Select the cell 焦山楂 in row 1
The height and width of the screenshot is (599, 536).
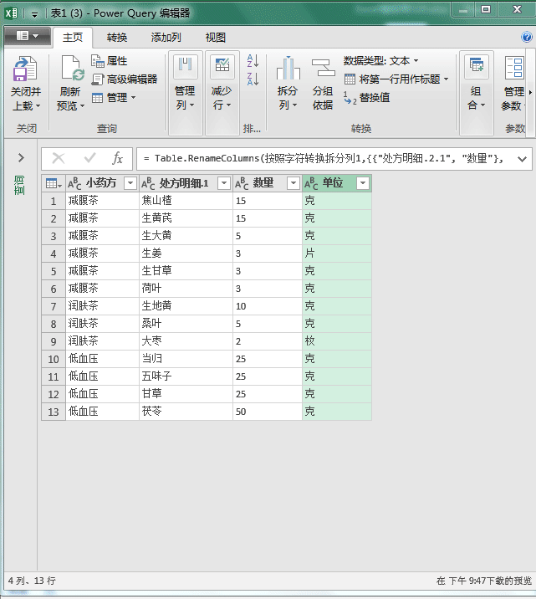(x=186, y=201)
